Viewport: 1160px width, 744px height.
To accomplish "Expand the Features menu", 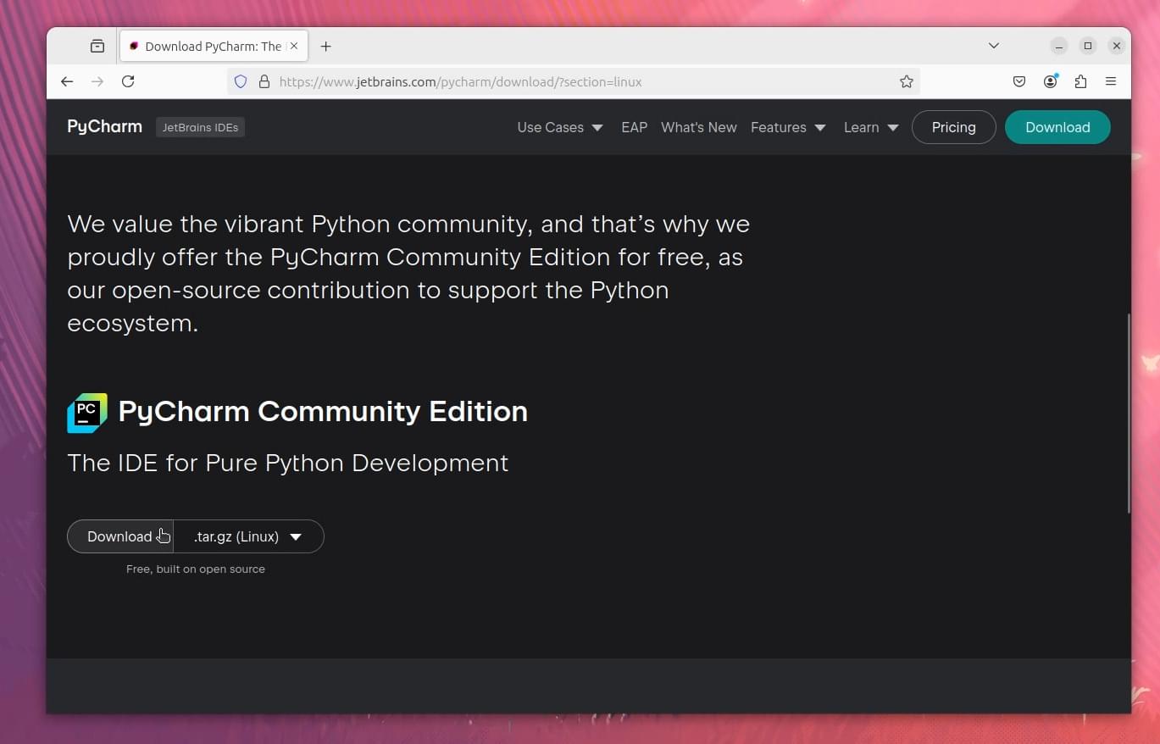I will (x=788, y=127).
